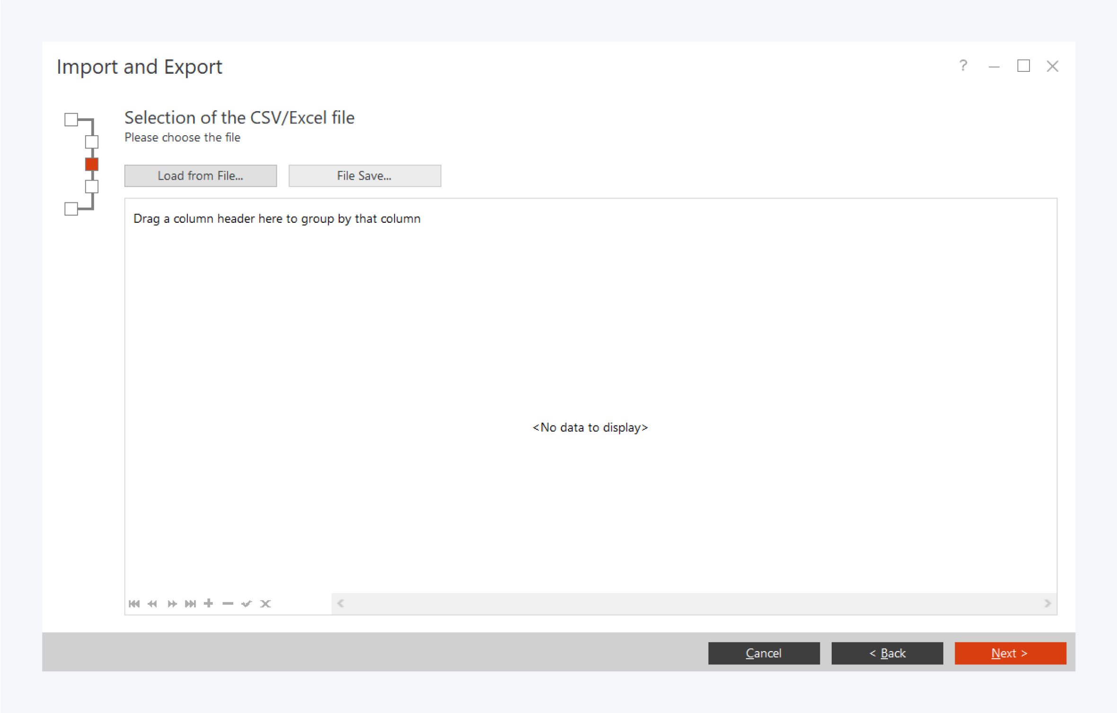1117x713 pixels.
Task: Jump to last record in navigator
Action: coord(191,604)
